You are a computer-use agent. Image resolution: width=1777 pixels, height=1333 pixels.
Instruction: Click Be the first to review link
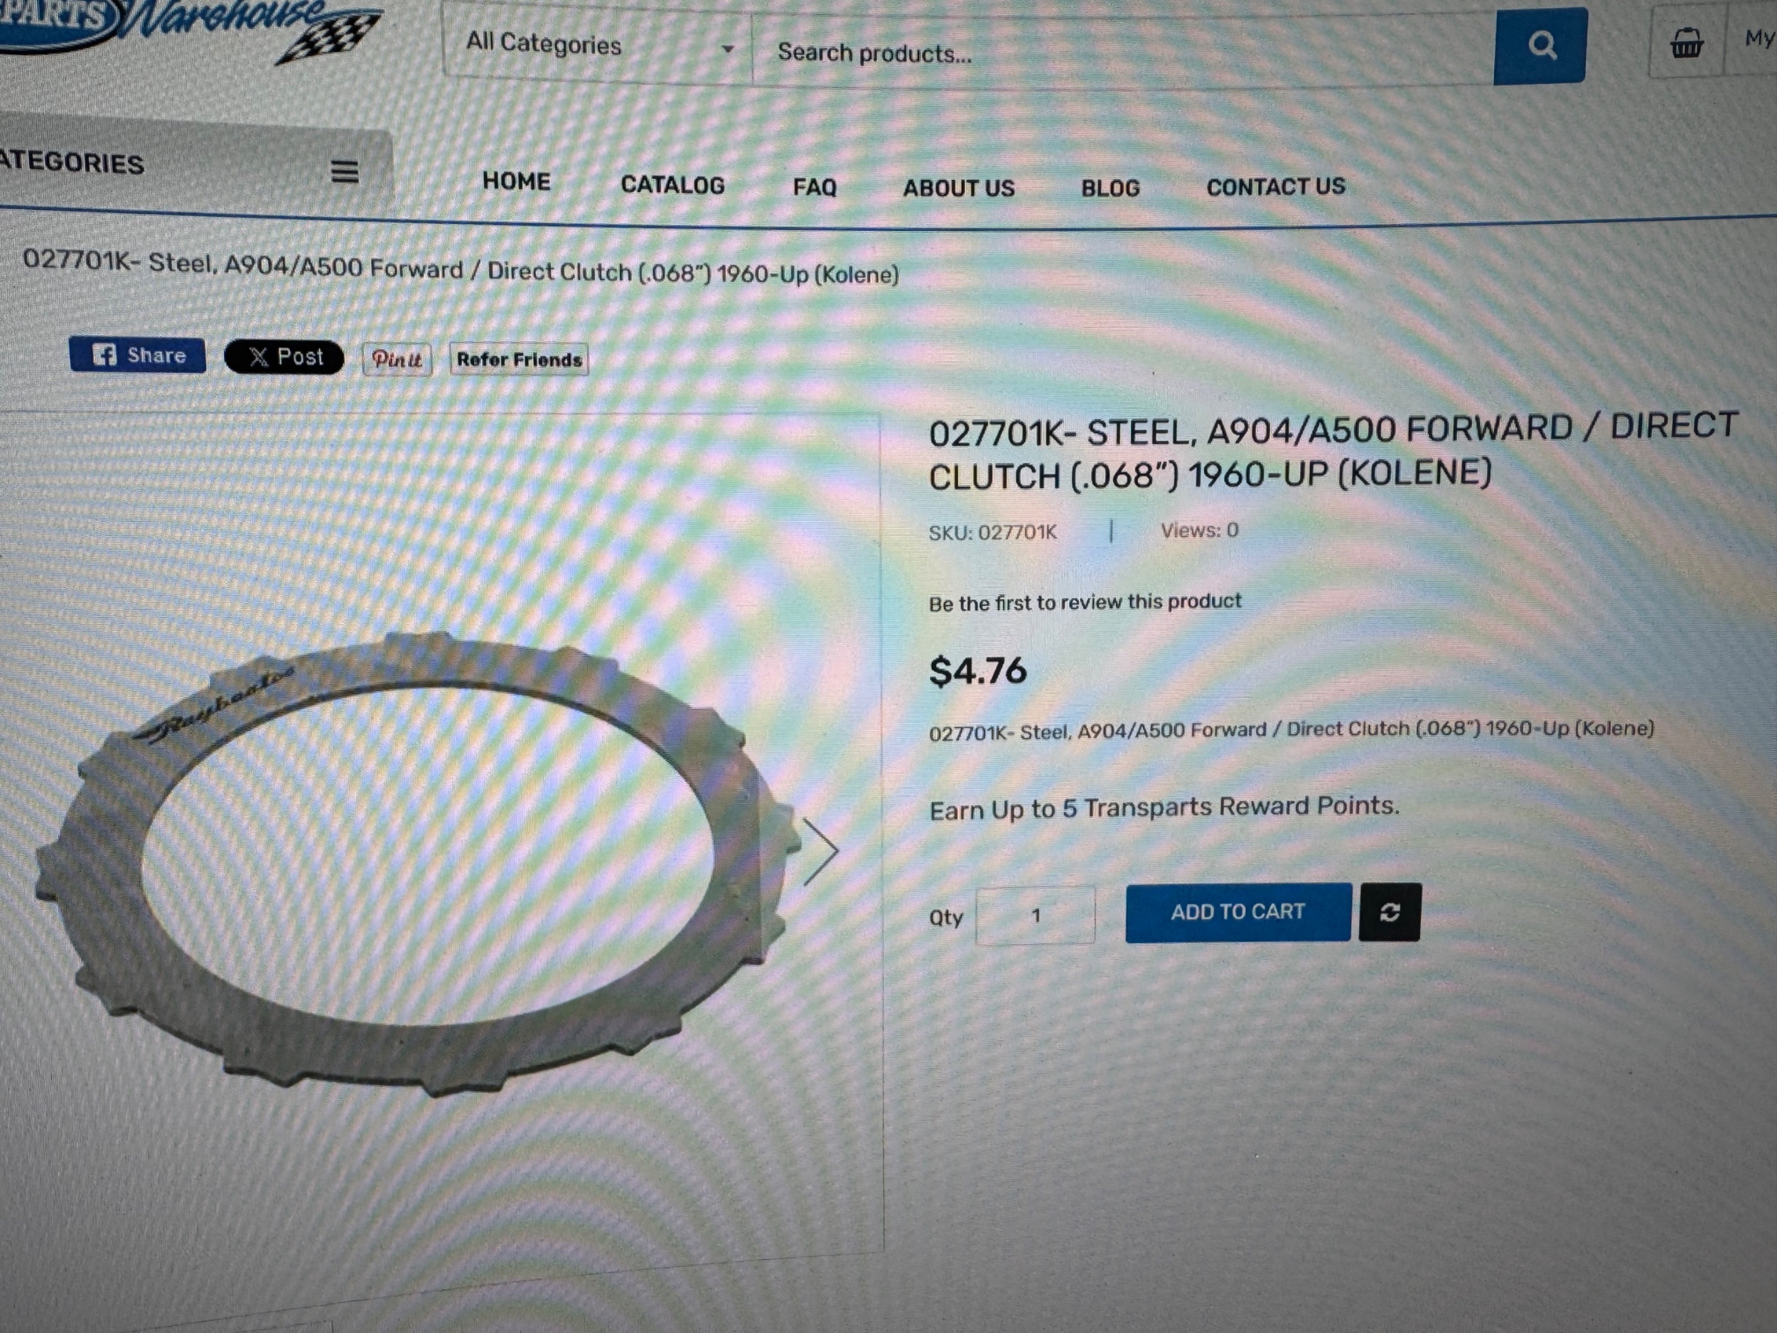(1085, 603)
